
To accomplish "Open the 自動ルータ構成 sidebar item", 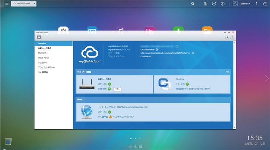I will 54,48.
